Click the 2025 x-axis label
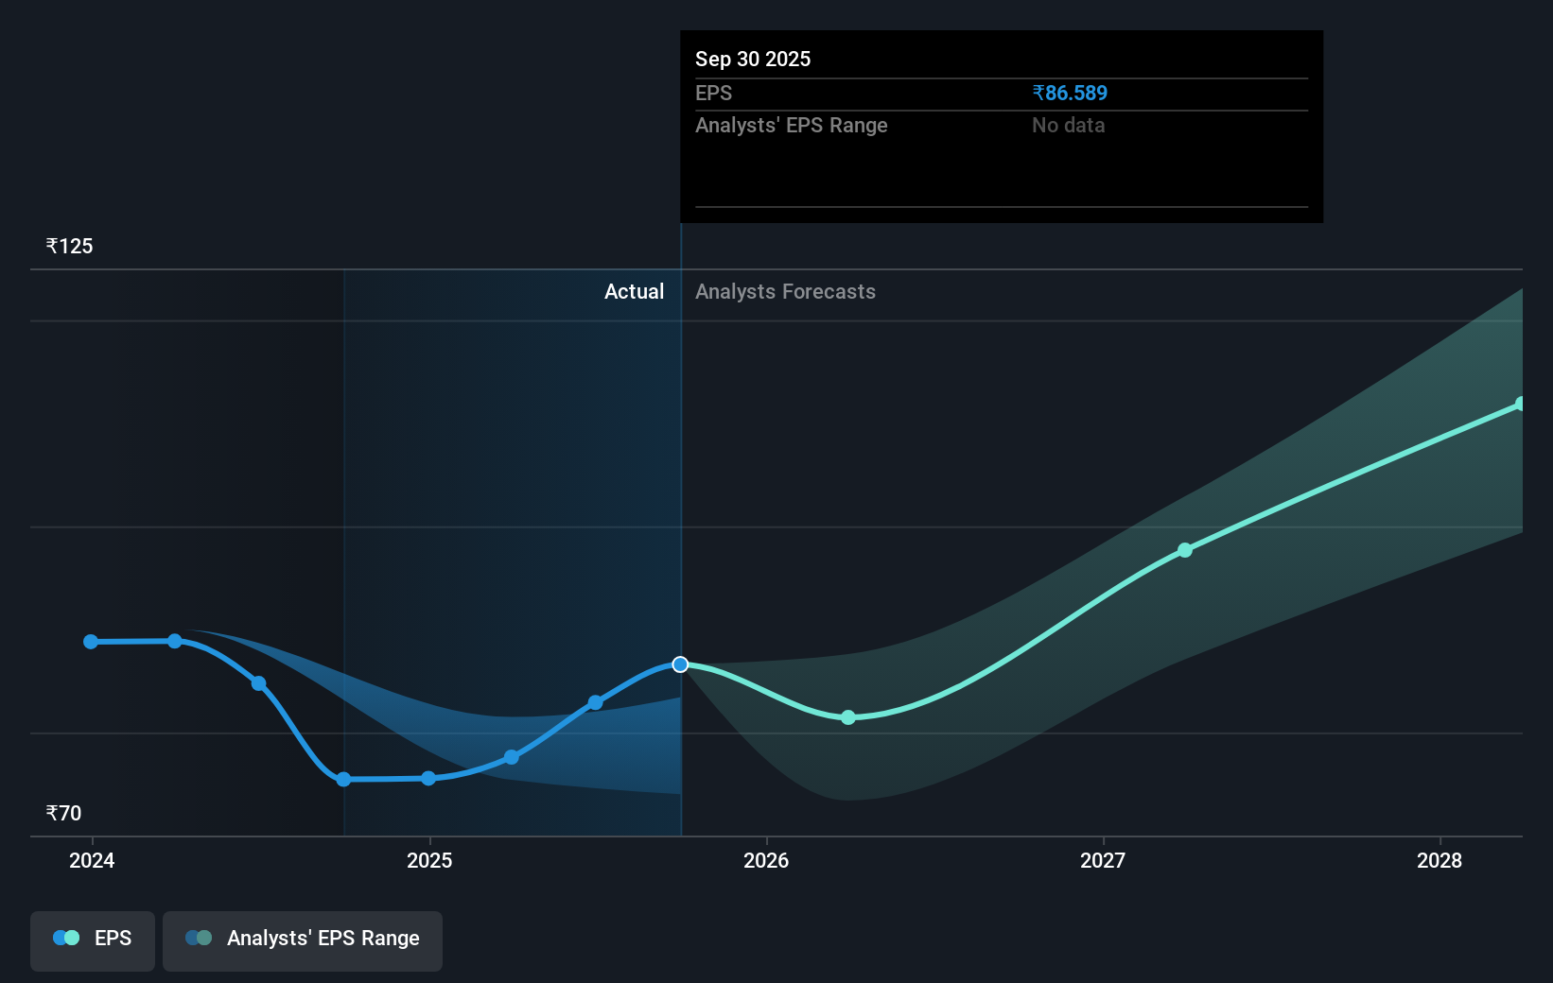1553x983 pixels. coord(429,861)
